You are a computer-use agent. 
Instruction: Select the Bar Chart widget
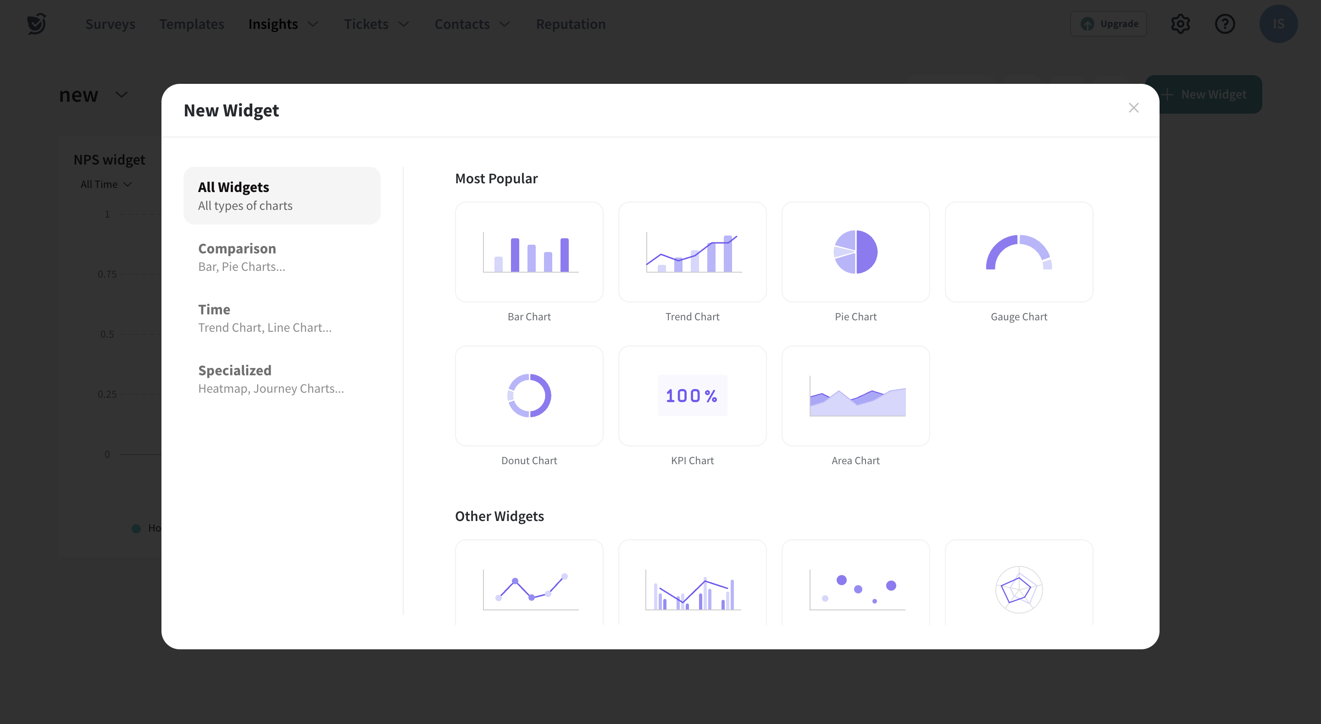click(529, 252)
